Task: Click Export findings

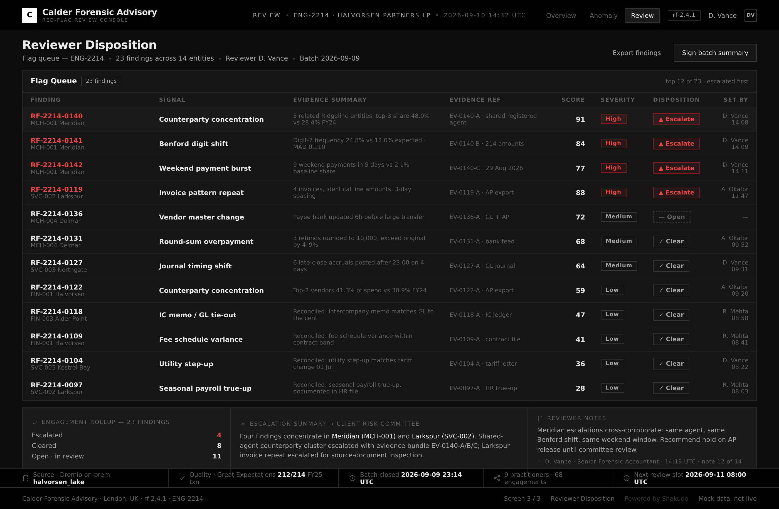Action: [636, 53]
